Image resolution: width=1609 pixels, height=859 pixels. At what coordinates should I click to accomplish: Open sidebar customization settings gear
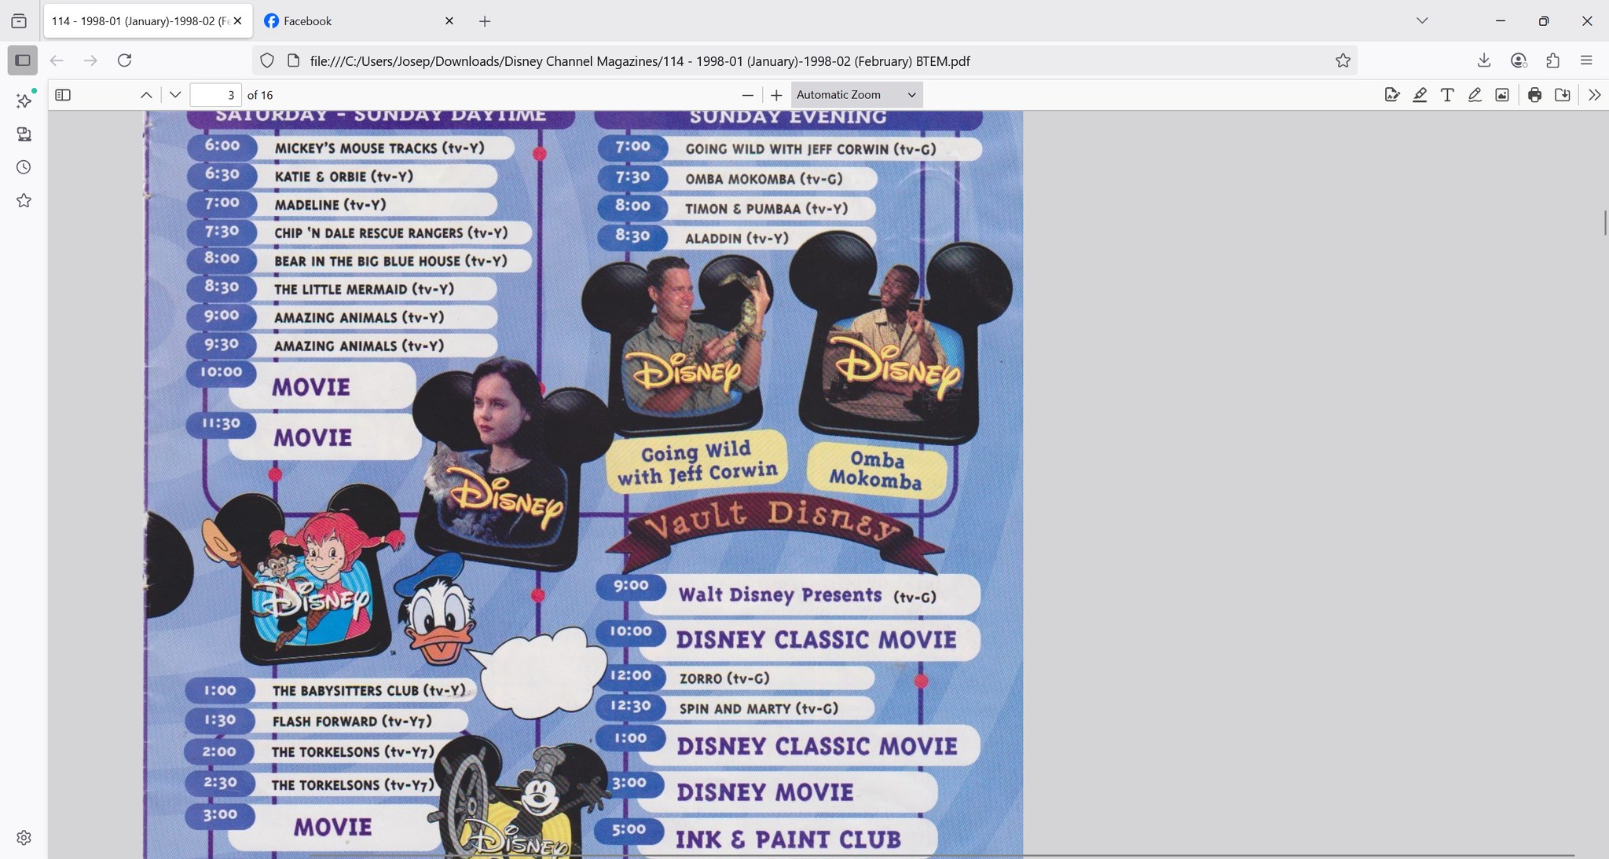(24, 838)
